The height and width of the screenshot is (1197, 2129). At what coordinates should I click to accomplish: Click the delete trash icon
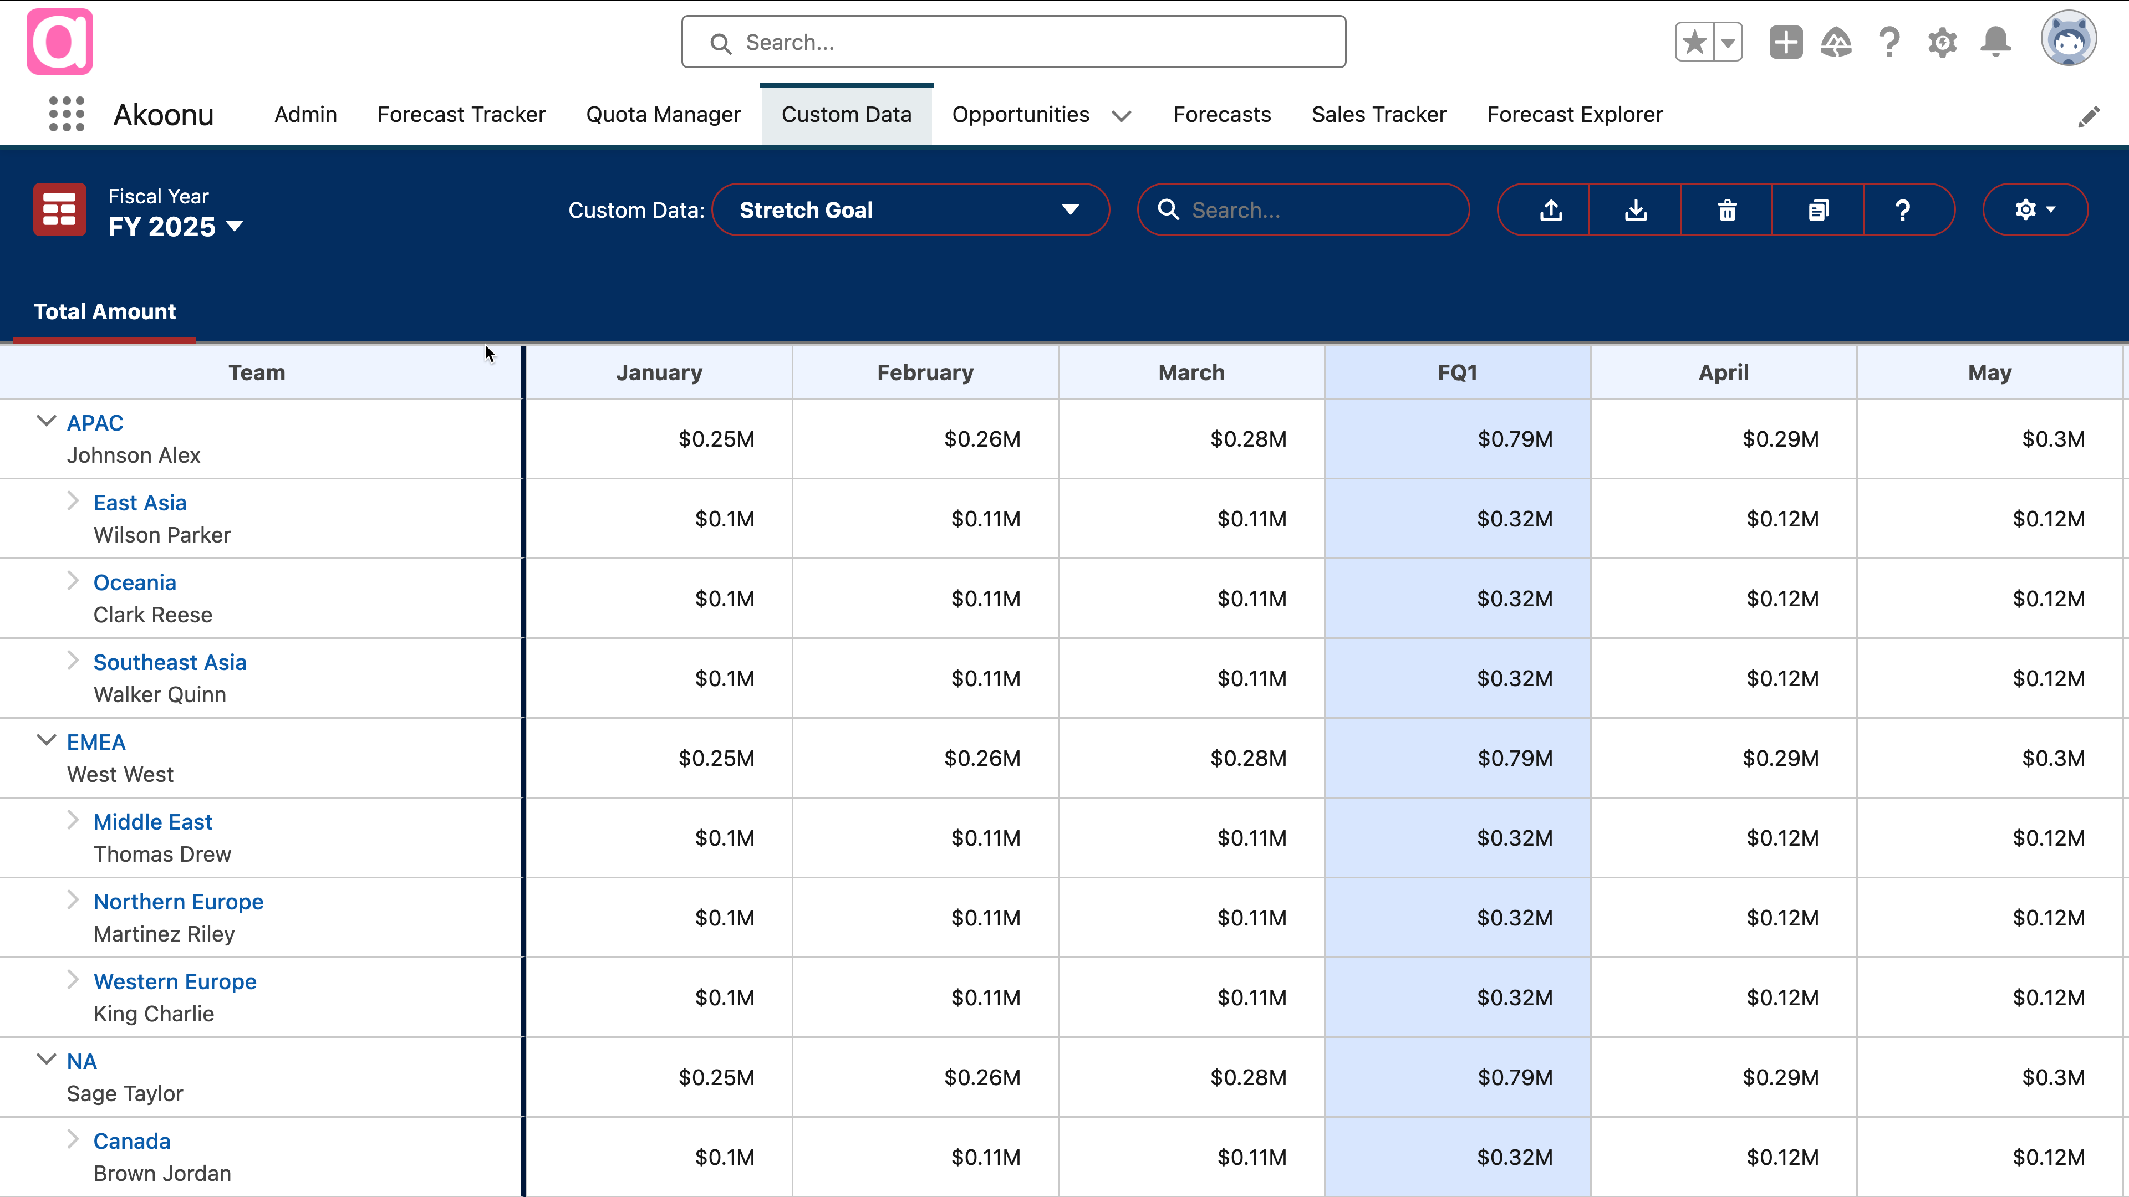(x=1728, y=210)
